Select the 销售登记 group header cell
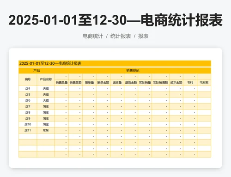Image resolution: width=231 pixels, height=177 pixels. tap(133, 71)
